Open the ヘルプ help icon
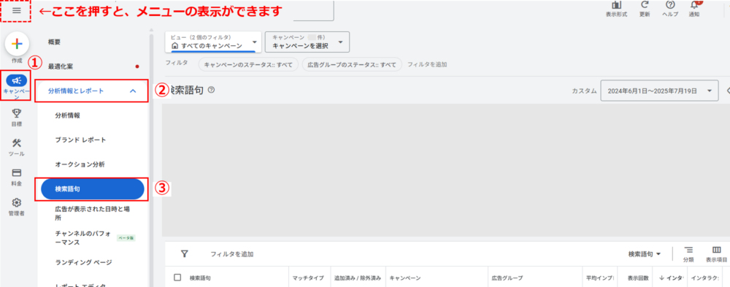 [x=670, y=5]
